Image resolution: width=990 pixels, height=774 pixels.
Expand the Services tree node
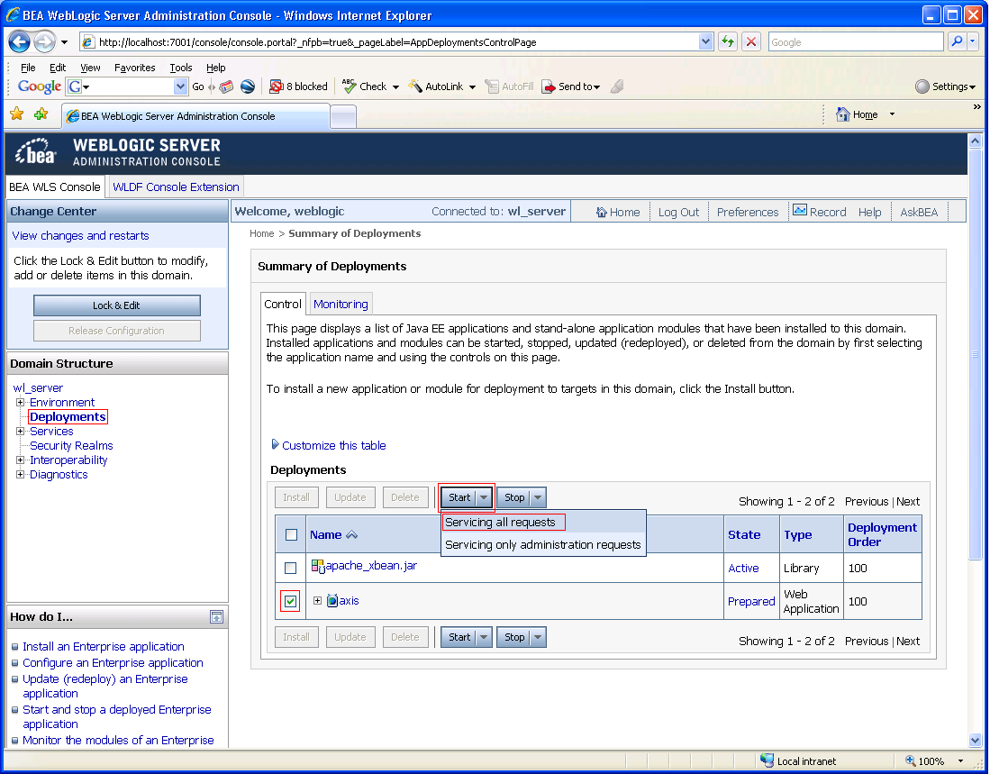tap(20, 432)
